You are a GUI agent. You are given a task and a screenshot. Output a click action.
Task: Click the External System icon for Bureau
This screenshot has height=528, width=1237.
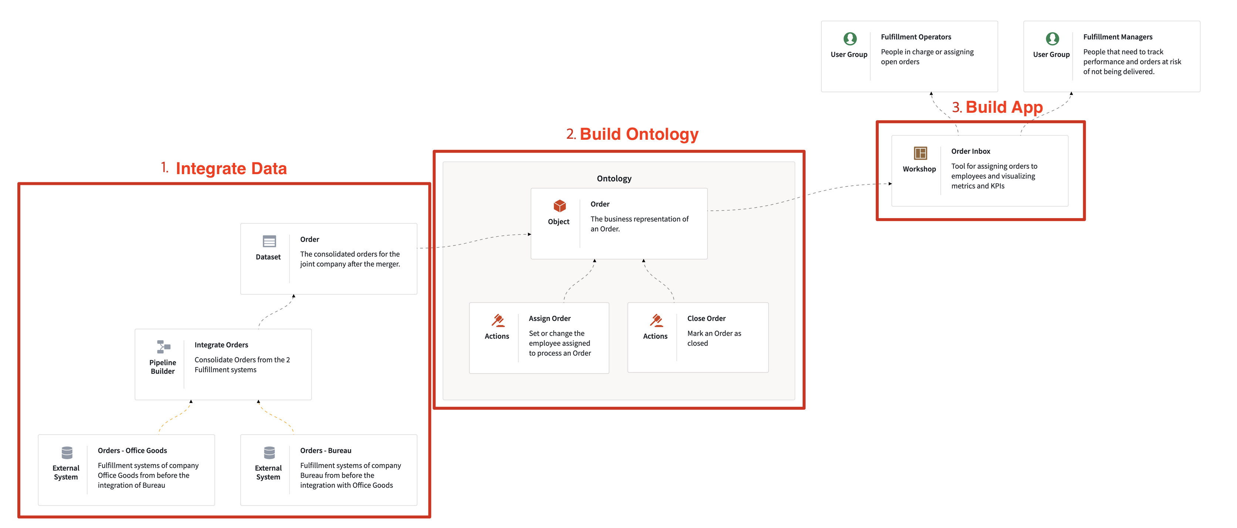[269, 452]
